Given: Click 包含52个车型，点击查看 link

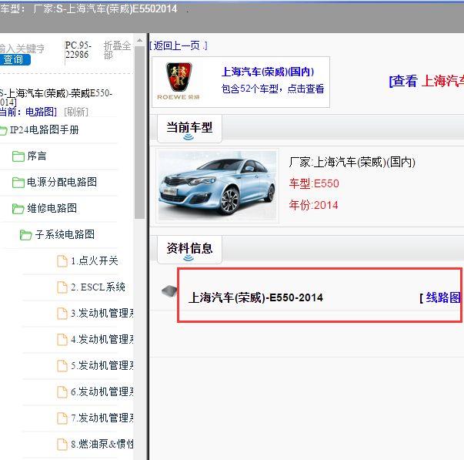Looking at the screenshot, I should (x=272, y=89).
